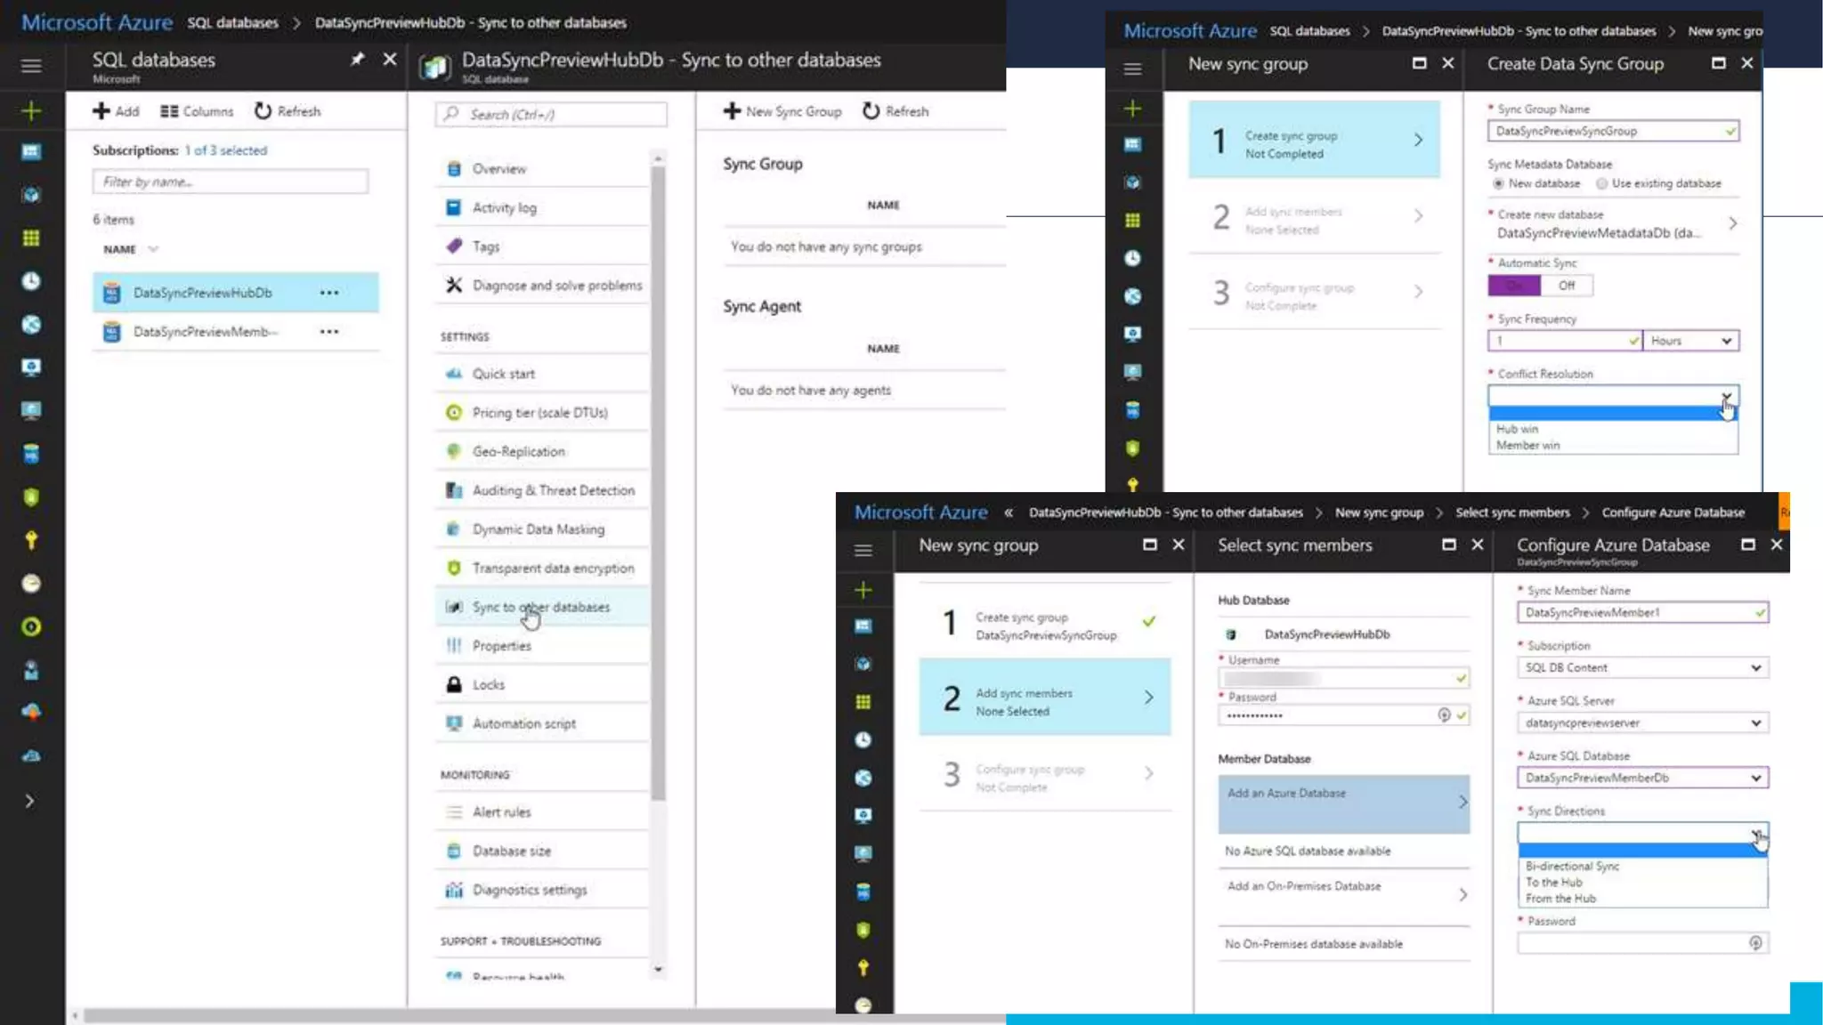This screenshot has height=1025, width=1823.
Task: Open Locks settings item
Action: (x=542, y=685)
